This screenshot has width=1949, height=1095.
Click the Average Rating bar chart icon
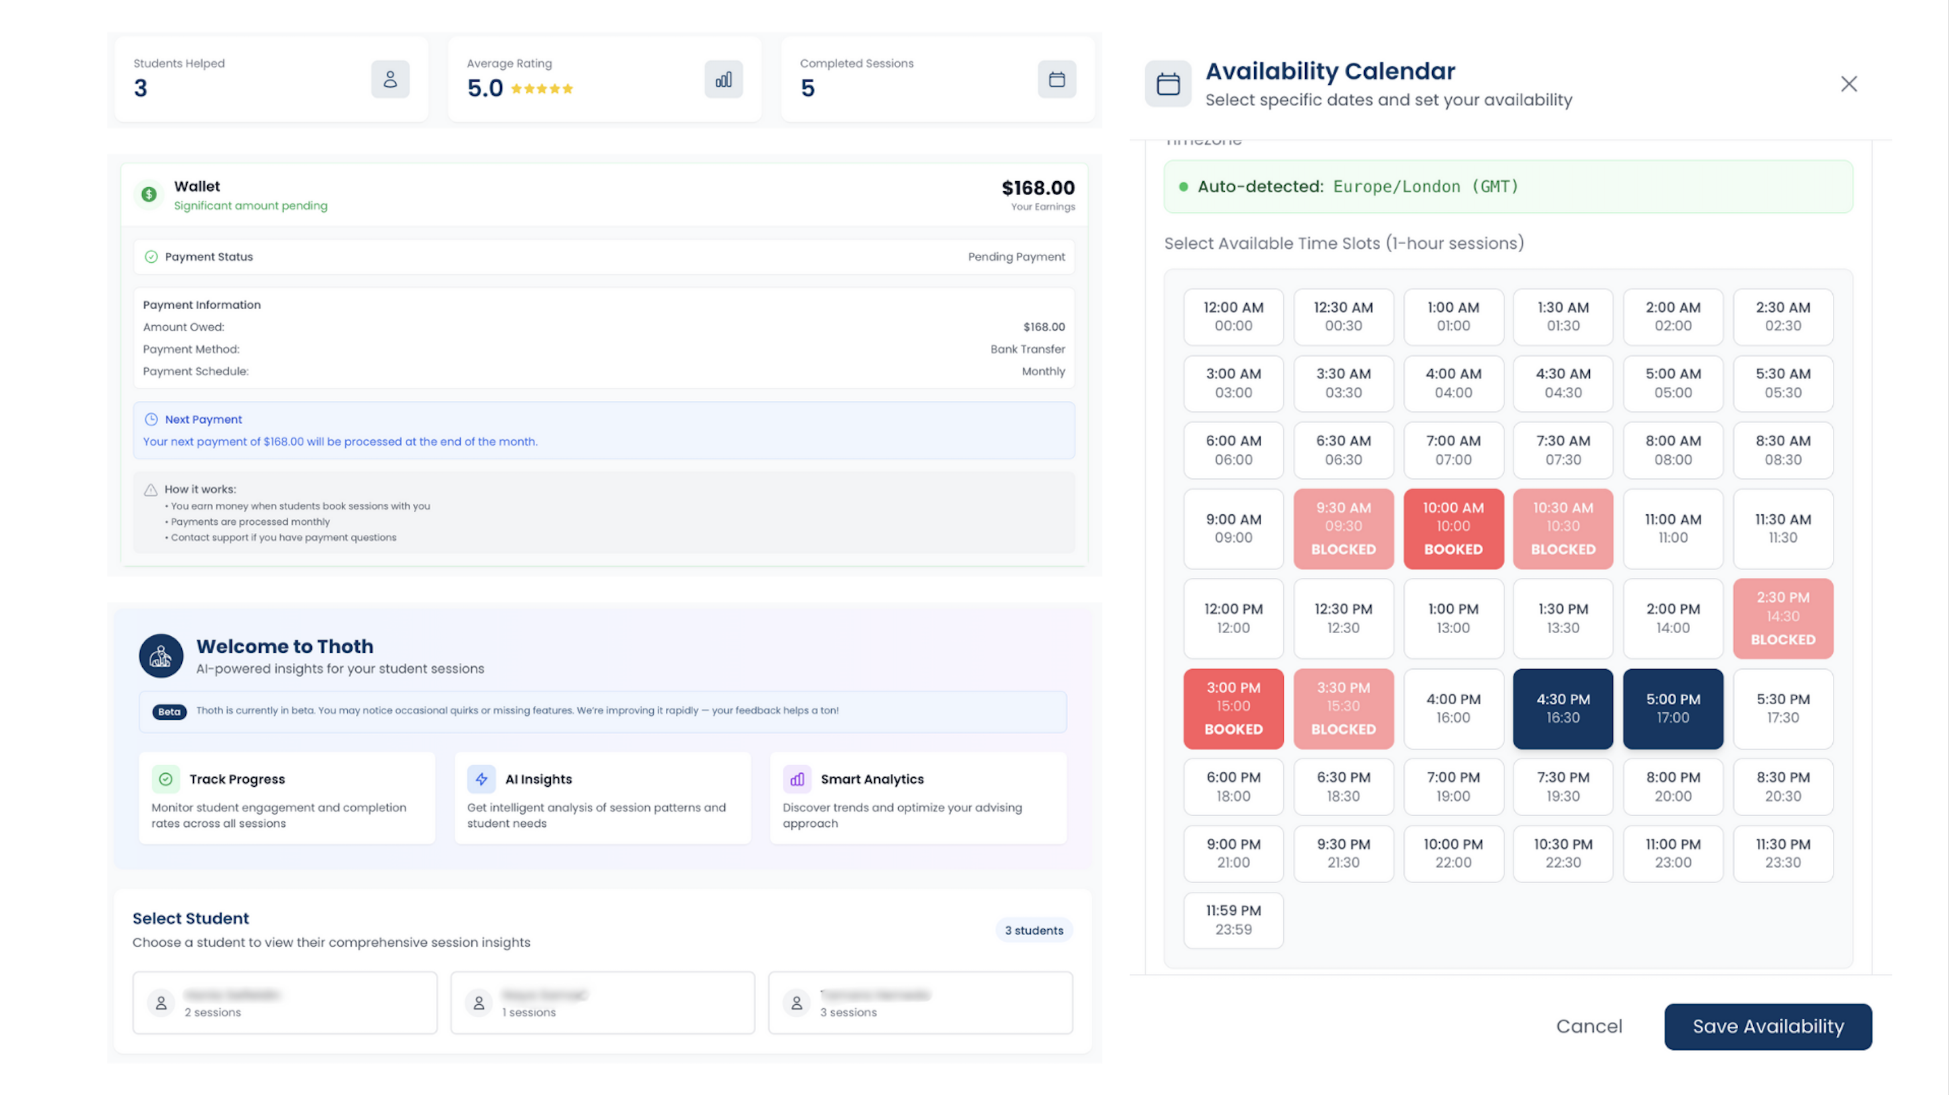click(724, 79)
